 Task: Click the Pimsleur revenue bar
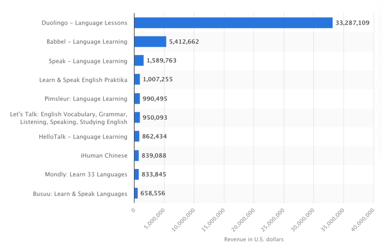point(137,99)
